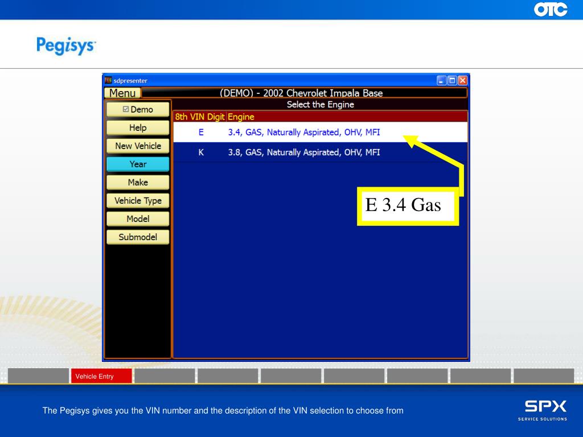Click VIN digit K cell
583x437 pixels.
201,152
